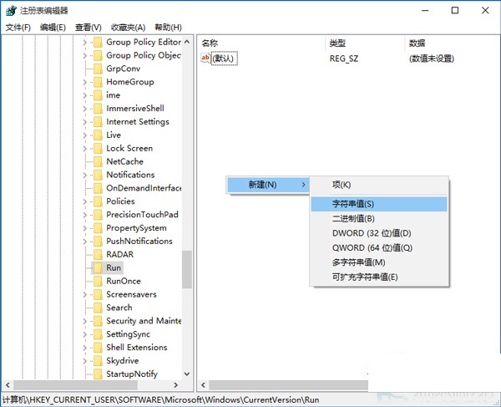Click the ab string icon of the default value

click(205, 59)
